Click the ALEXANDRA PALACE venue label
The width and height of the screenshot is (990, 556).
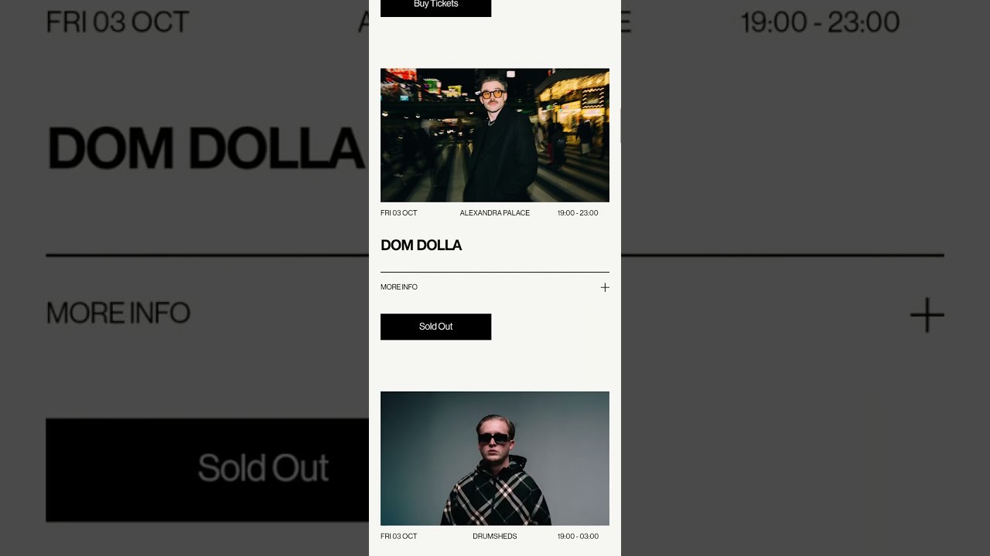tap(495, 213)
